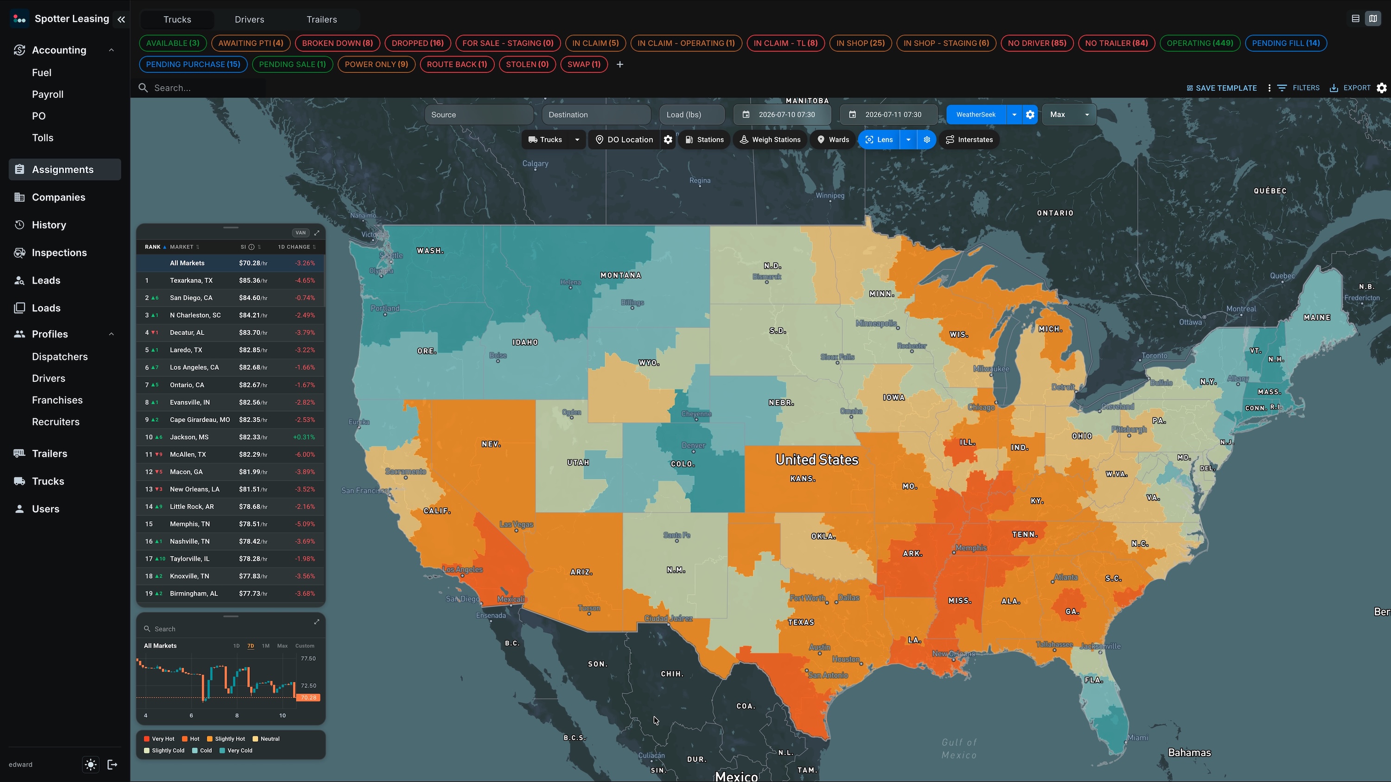This screenshot has height=782, width=1391.
Task: Open the Max dropdown selector
Action: [1069, 114]
